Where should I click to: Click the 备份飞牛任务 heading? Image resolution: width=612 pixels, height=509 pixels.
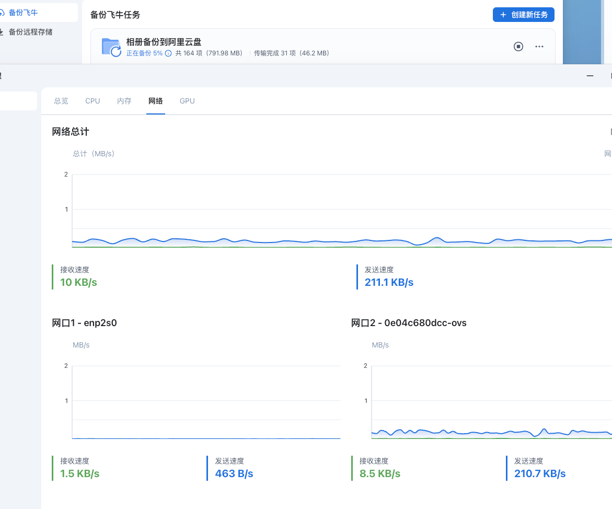click(115, 15)
